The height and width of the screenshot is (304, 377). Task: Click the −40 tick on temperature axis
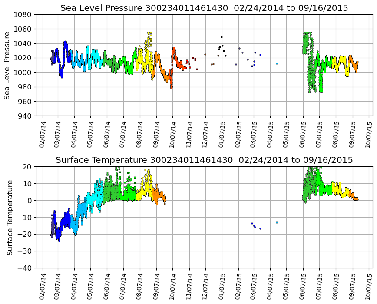(x=24, y=268)
